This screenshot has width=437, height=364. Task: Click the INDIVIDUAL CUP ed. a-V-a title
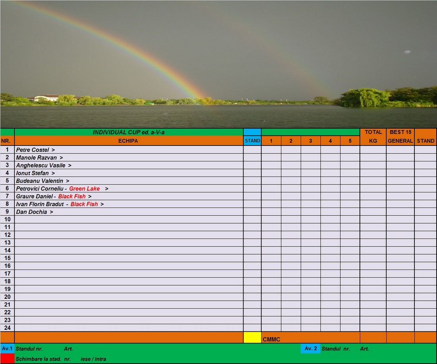[128, 132]
